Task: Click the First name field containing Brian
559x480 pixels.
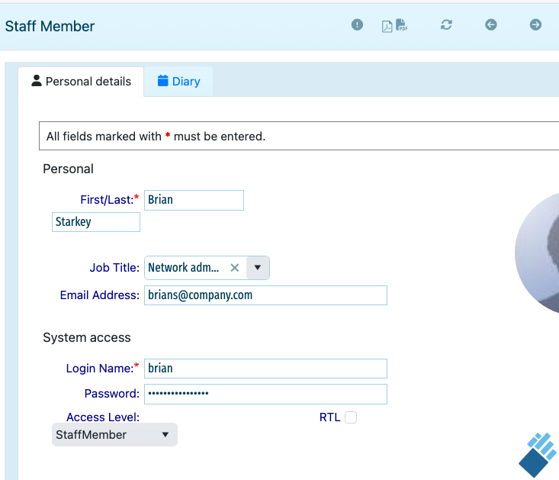Action: pyautogui.click(x=194, y=200)
